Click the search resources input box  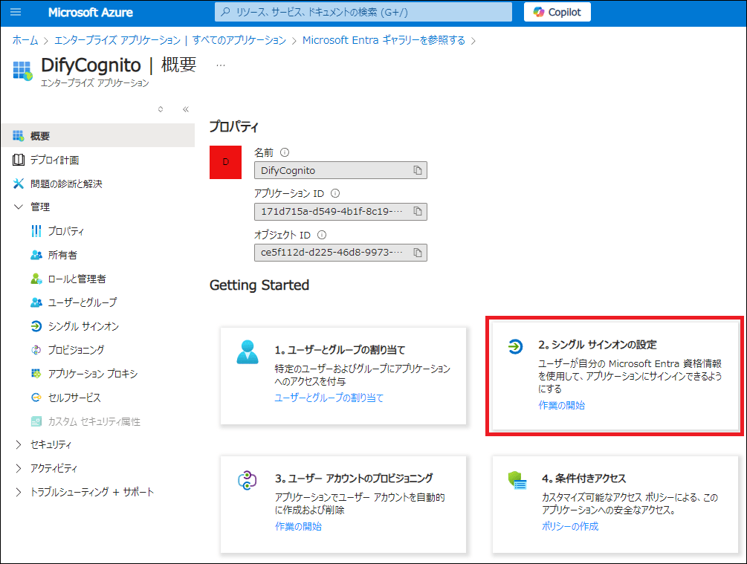click(x=363, y=13)
